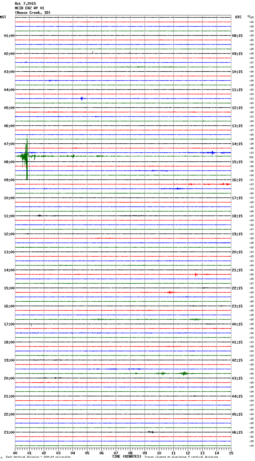Select the '06:00' MST row label
Screen dimensions: 255x461
tap(9, 126)
